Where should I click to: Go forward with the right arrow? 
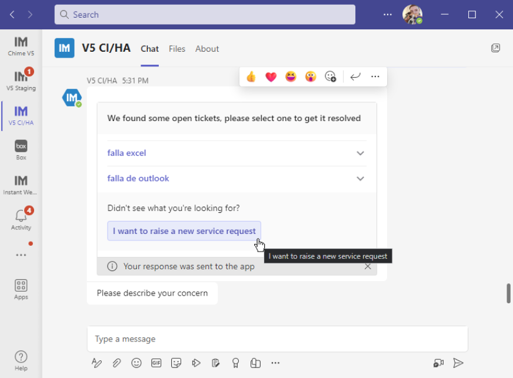pyautogui.click(x=30, y=14)
